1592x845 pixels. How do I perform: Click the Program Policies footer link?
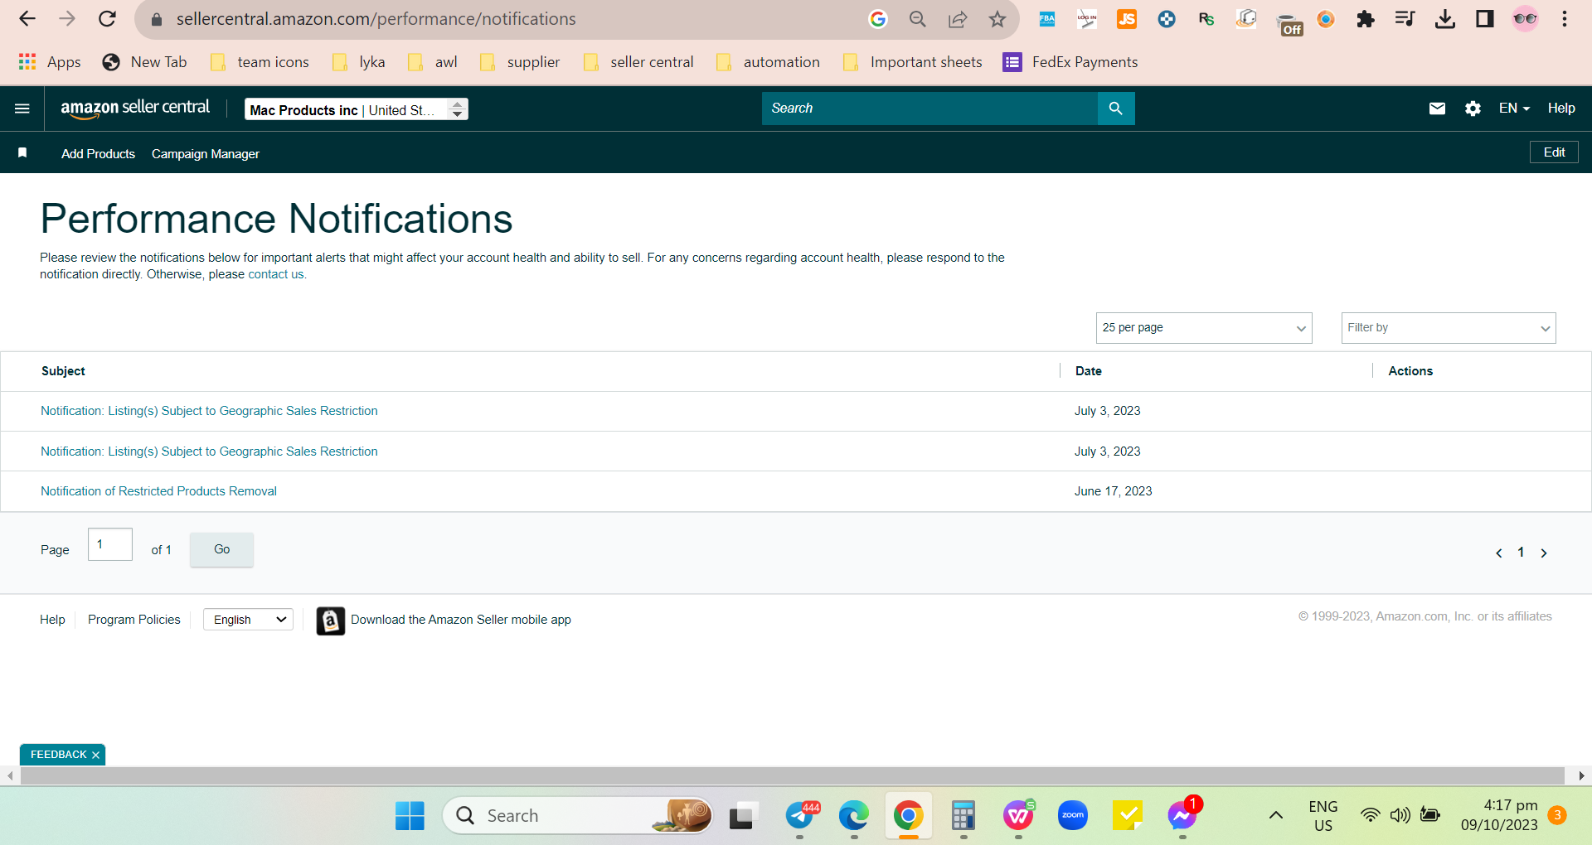(x=134, y=620)
